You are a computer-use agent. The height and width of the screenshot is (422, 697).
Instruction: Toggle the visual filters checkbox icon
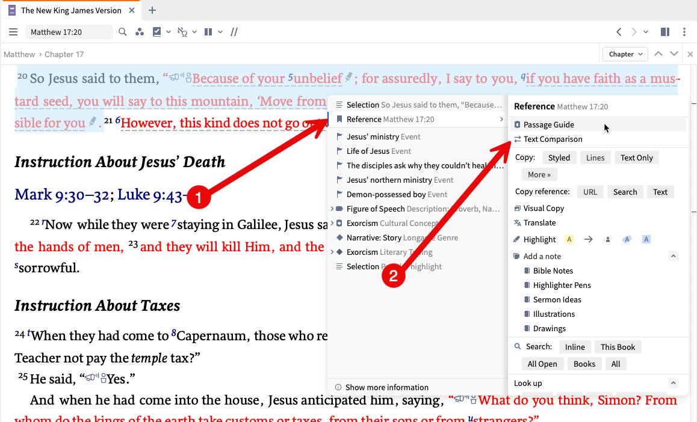click(x=156, y=32)
